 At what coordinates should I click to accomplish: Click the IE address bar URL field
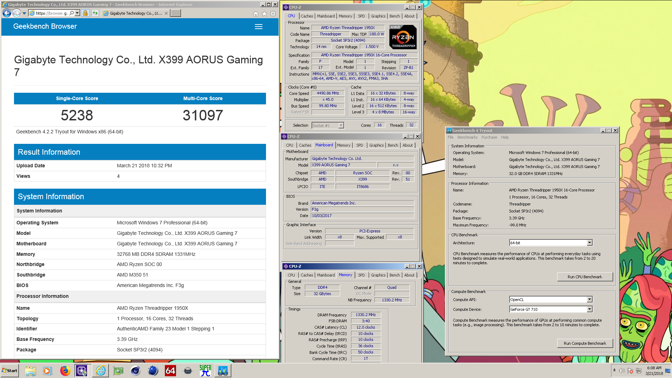coord(52,13)
